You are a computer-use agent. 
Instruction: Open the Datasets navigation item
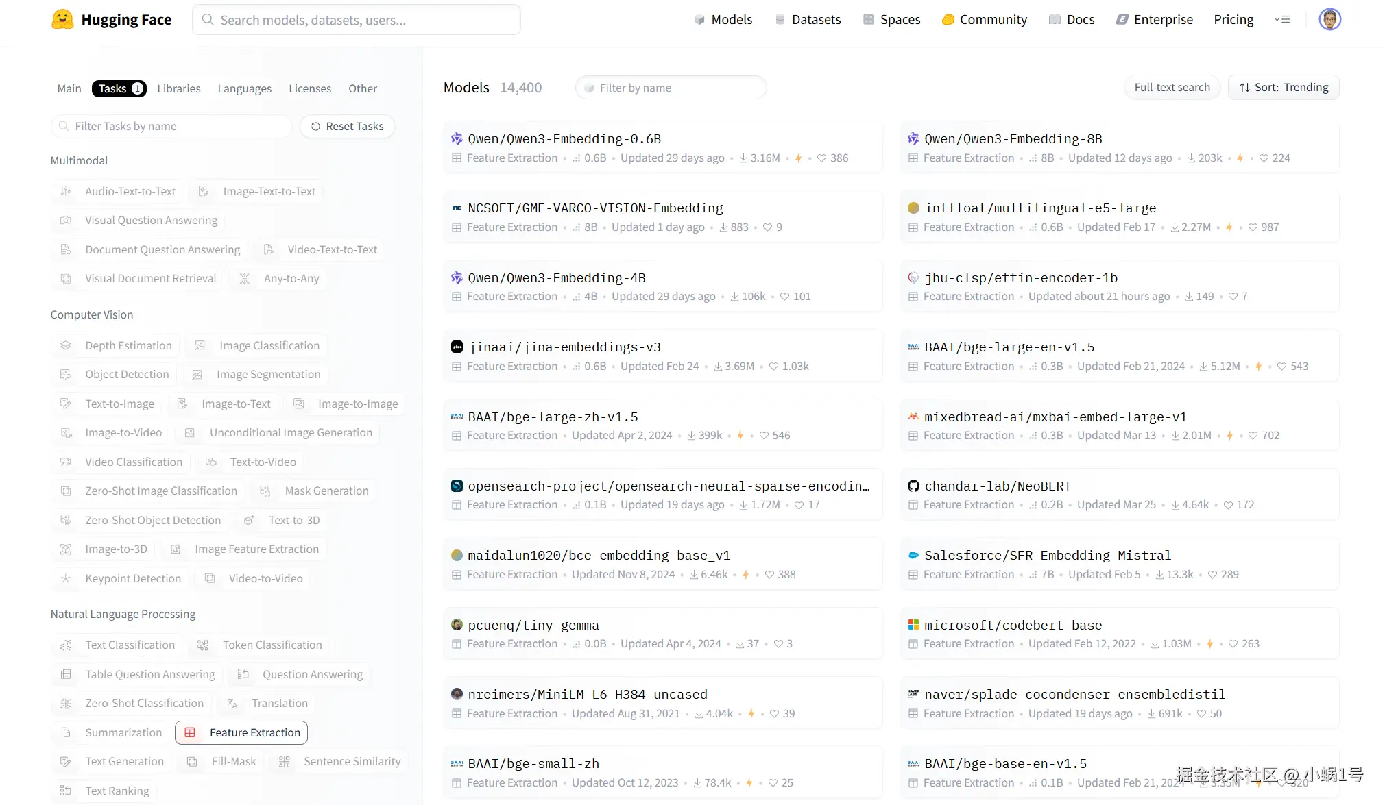pyautogui.click(x=808, y=20)
